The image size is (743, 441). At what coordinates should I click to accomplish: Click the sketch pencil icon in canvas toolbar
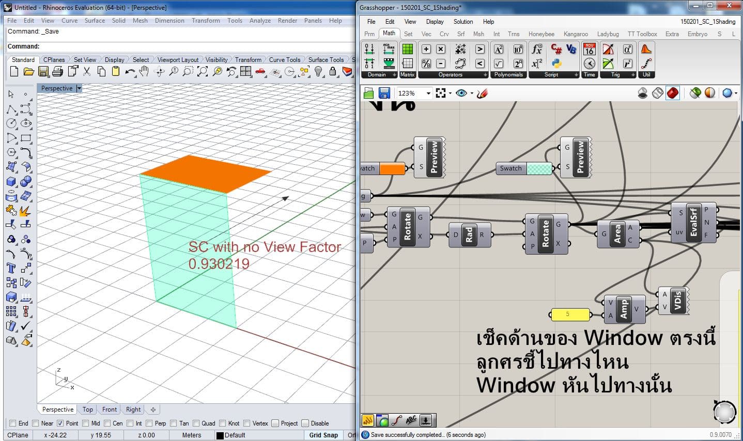482,93
